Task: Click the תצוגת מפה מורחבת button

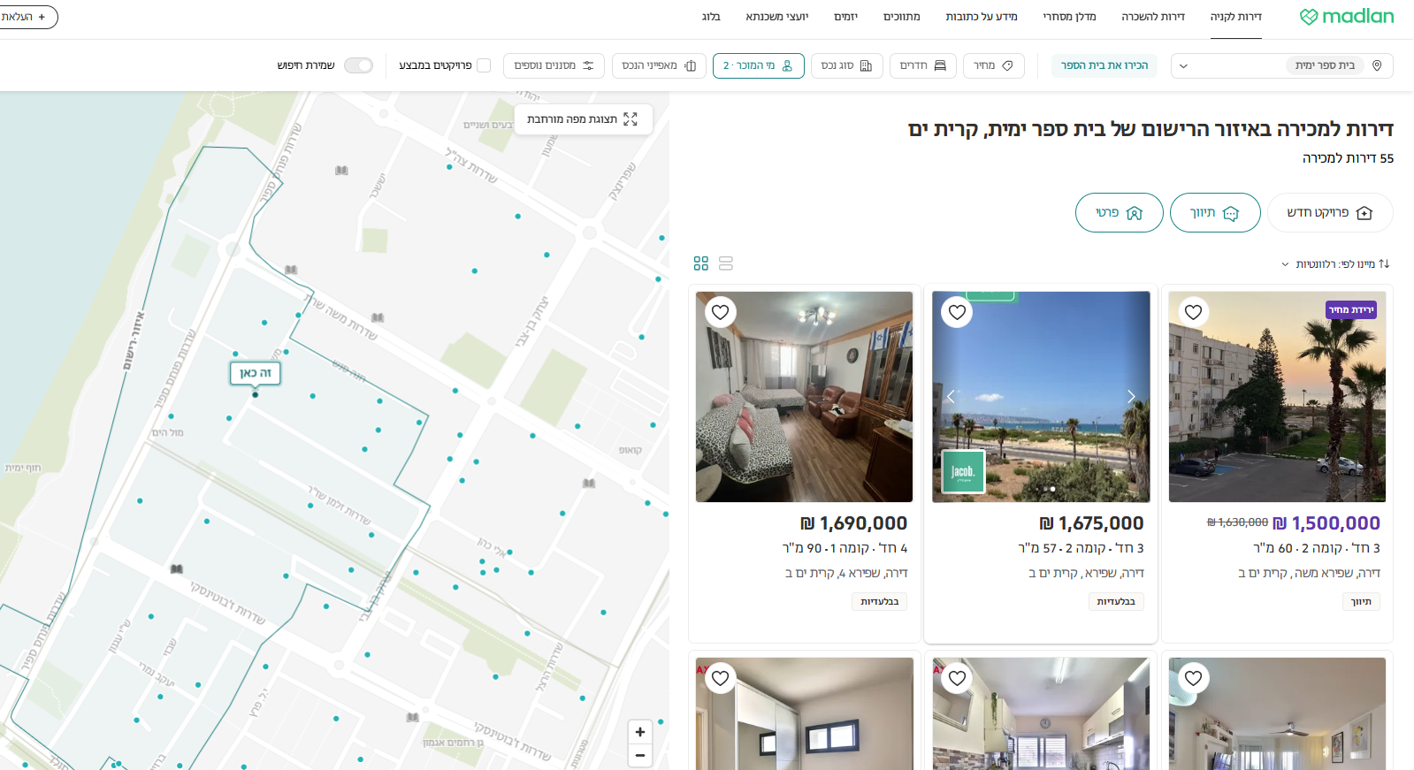Action: coord(583,119)
